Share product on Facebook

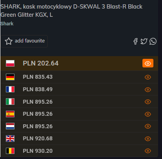click(x=135, y=41)
